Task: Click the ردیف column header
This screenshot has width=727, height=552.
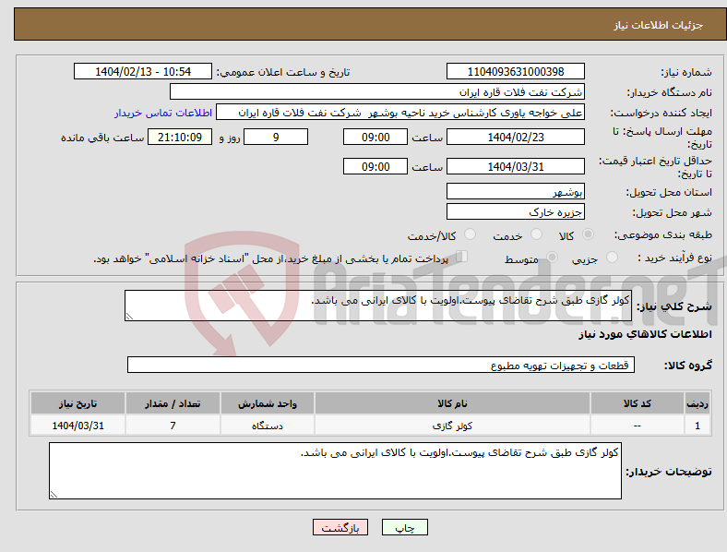Action: coord(697,403)
